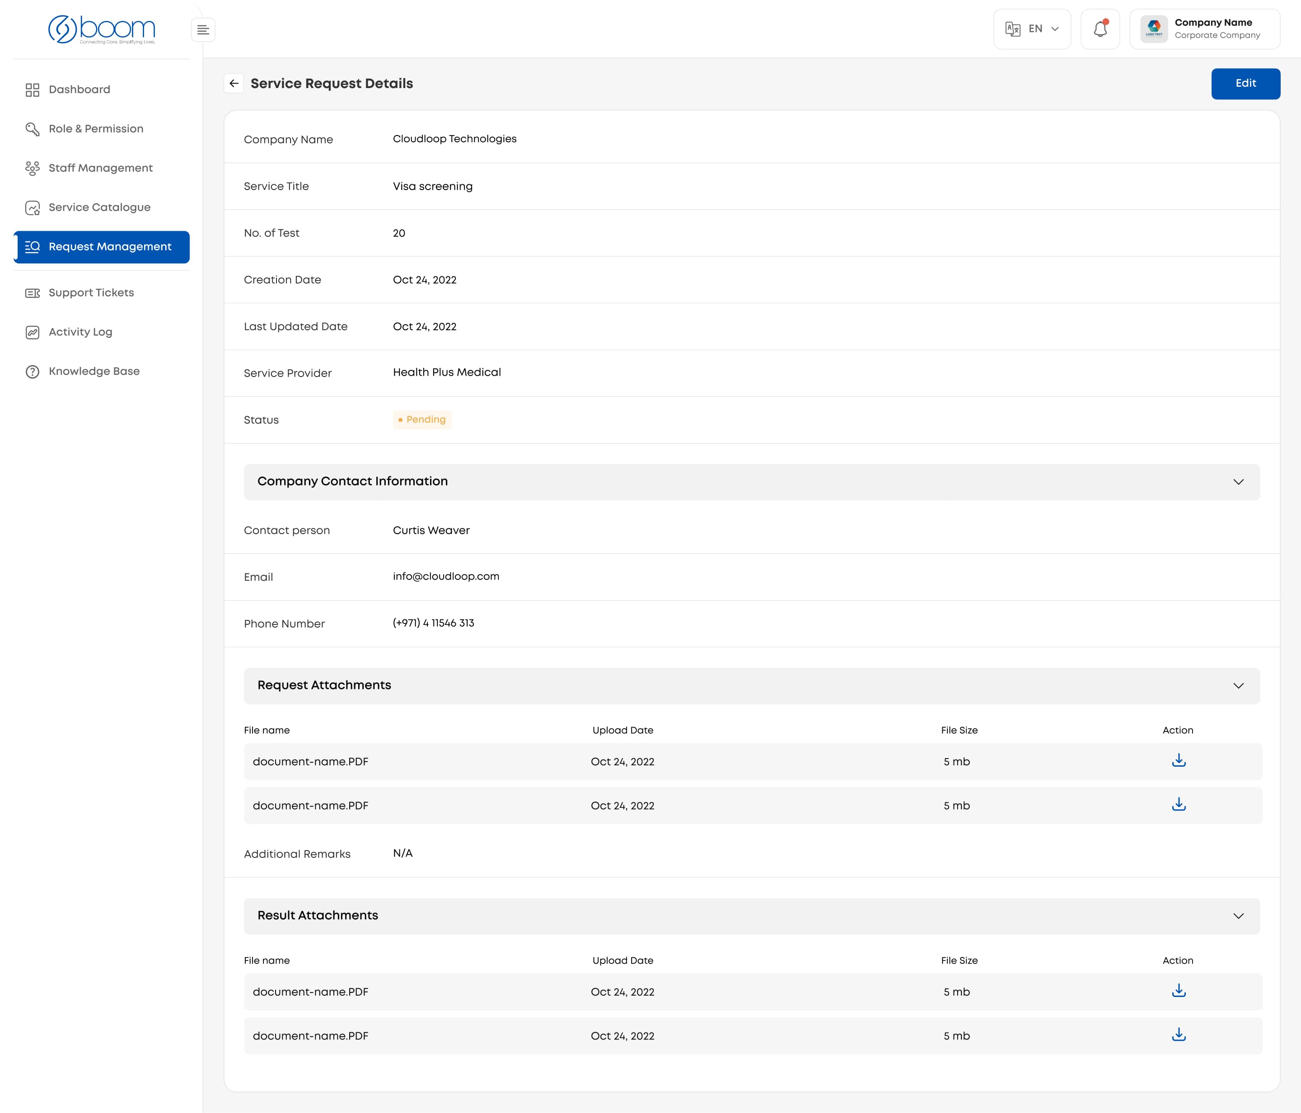
Task: Select Request Management menu item
Action: (x=102, y=247)
